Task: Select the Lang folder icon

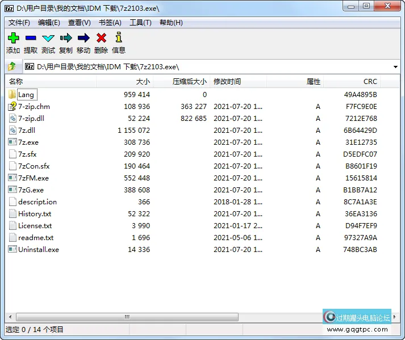Action: tap(12, 94)
